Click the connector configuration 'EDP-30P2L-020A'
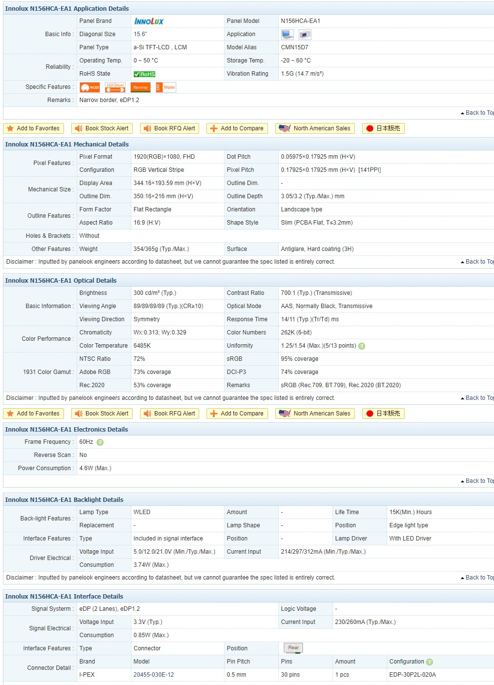 point(412,675)
